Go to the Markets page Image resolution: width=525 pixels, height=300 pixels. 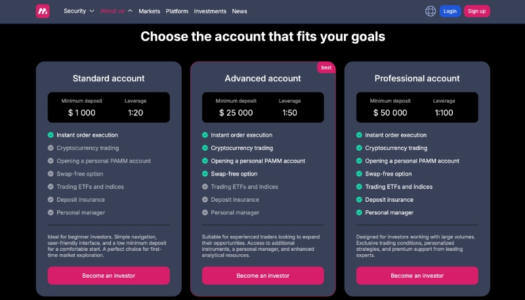tap(150, 11)
